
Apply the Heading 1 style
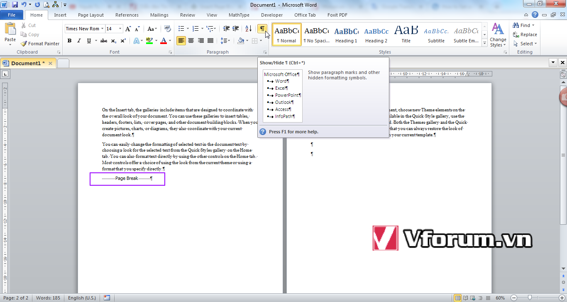tap(346, 34)
